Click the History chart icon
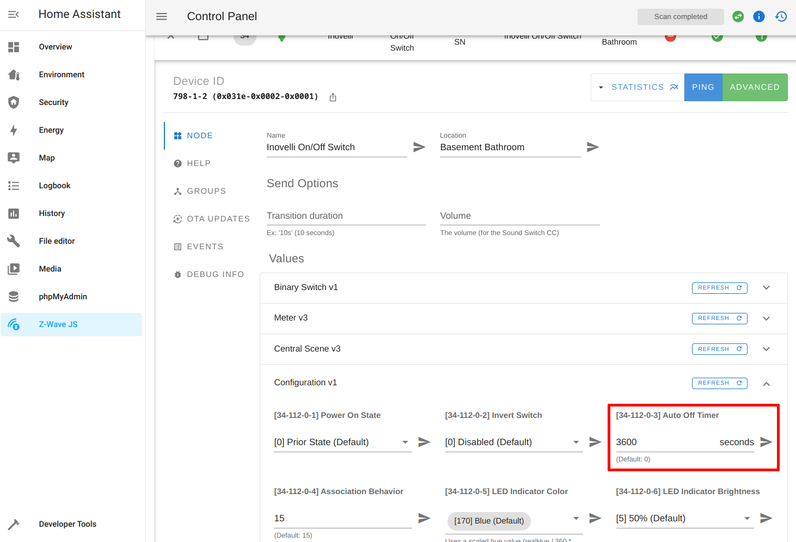 click(x=14, y=213)
